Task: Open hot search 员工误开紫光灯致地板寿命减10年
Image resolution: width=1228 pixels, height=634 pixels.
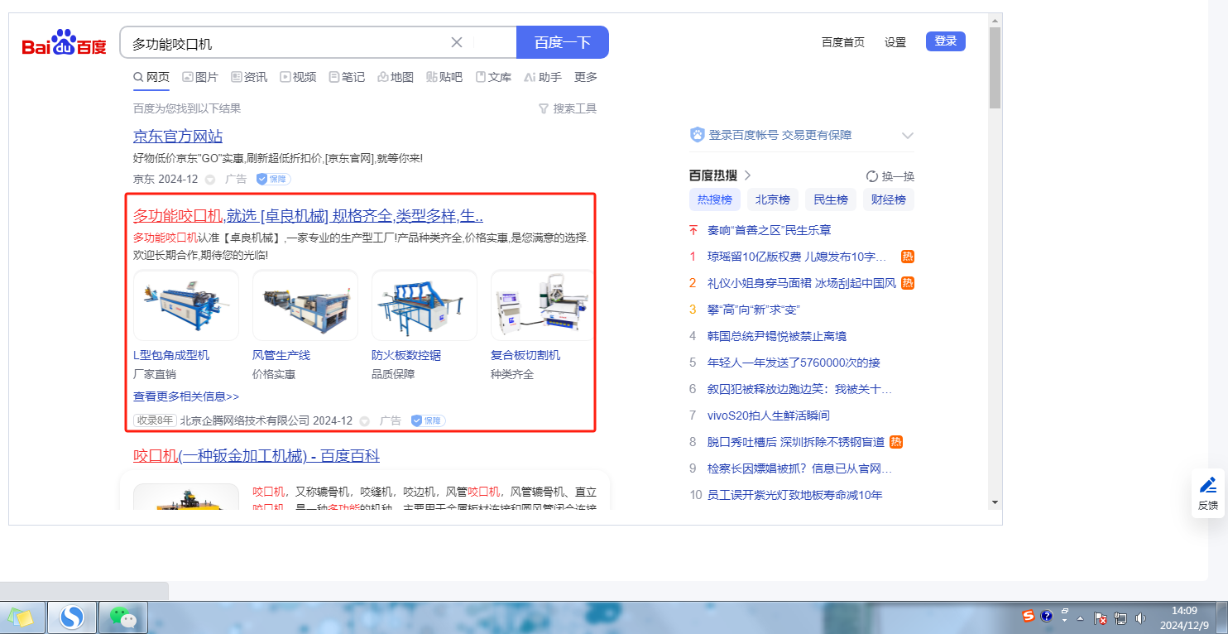Action: (795, 495)
